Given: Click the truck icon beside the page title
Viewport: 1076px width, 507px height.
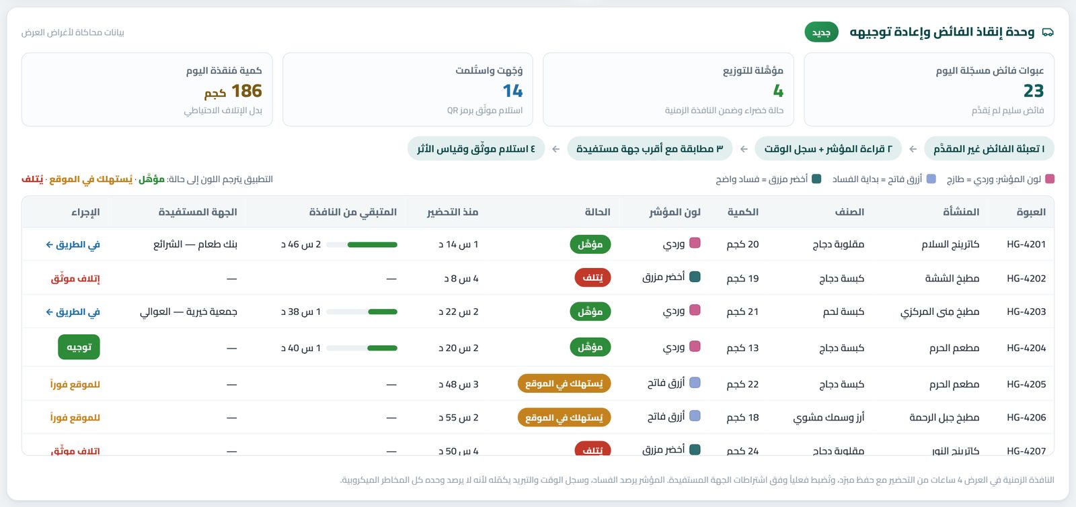Looking at the screenshot, I should point(1047,32).
